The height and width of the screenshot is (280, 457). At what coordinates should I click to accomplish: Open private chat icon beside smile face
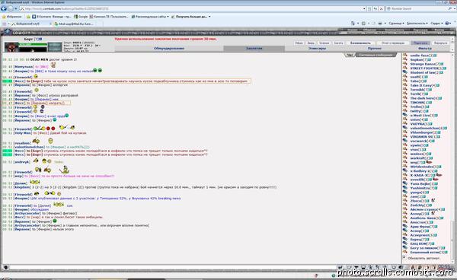(x=405, y=55)
